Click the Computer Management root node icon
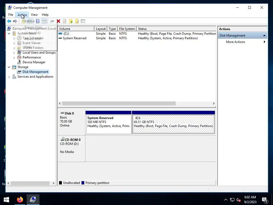This screenshot has height=205, width=273. click(9, 28)
